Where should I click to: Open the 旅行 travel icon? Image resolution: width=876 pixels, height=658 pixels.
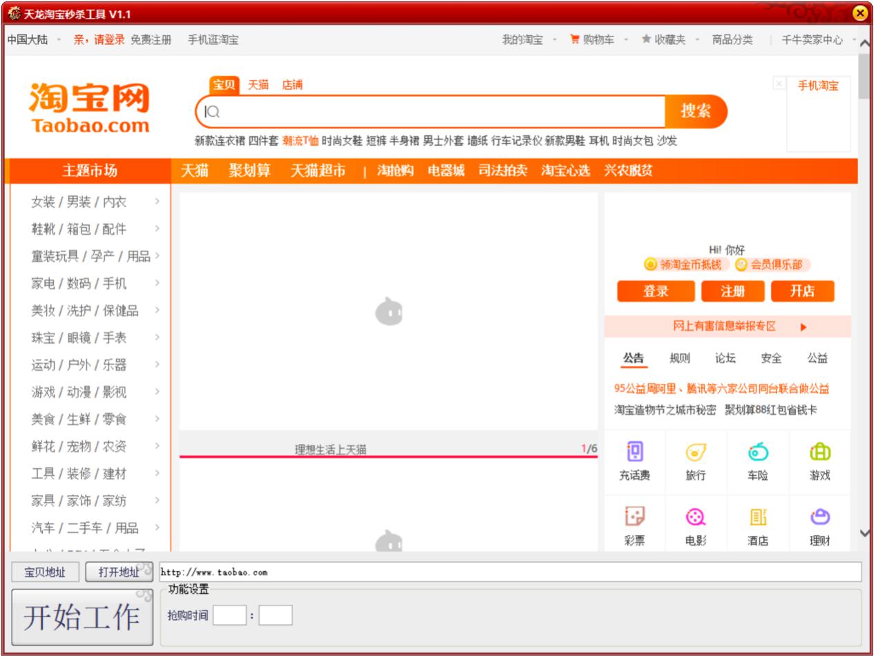coord(695,453)
